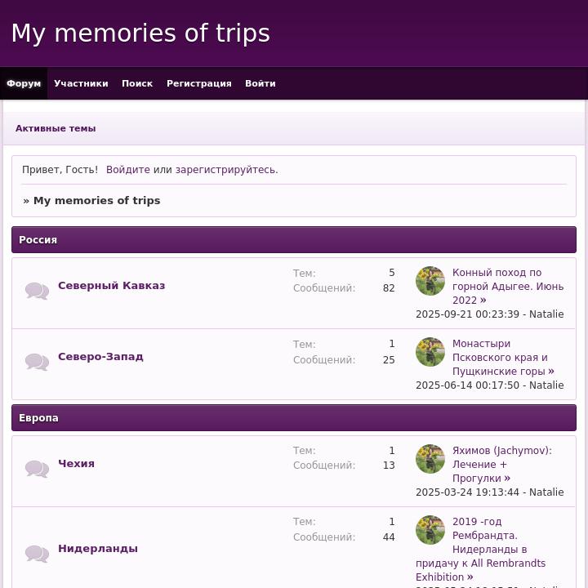Viewport: 588px width, 588px height.
Task: Open the My memories of trips site title
Action: 140,33
